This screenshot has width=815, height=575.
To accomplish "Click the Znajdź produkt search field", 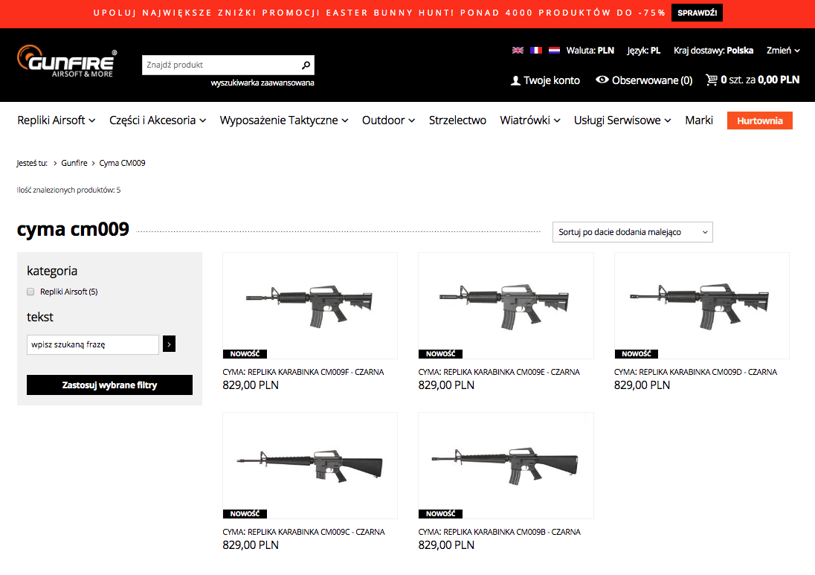I will point(219,65).
